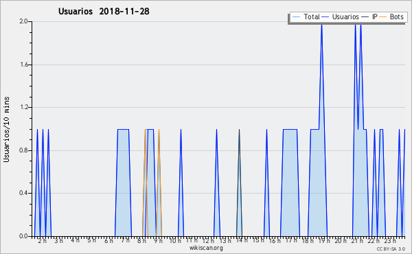The height and width of the screenshot is (254, 412).
Task: Select the 'IP' legend entry
Action: [369, 16]
